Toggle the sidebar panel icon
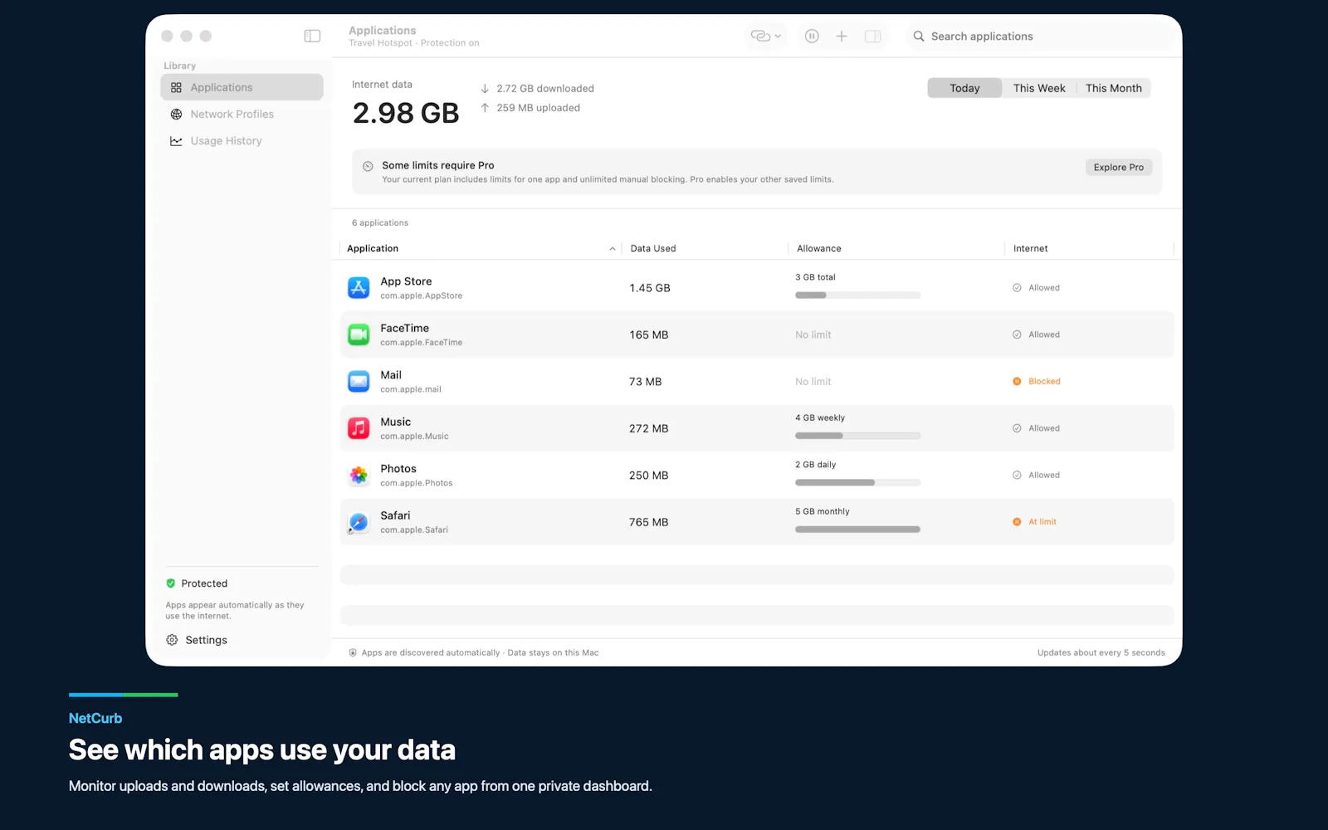 click(x=312, y=36)
